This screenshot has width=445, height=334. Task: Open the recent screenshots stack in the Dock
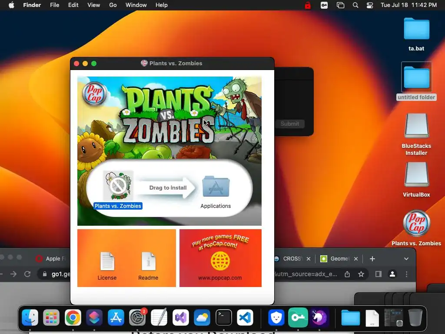(x=394, y=317)
